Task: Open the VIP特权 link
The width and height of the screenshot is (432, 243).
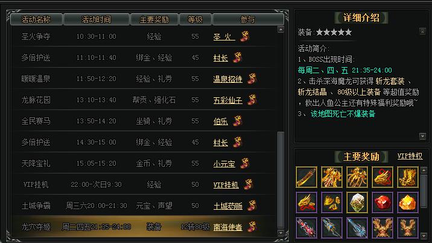Action: tap(410, 156)
